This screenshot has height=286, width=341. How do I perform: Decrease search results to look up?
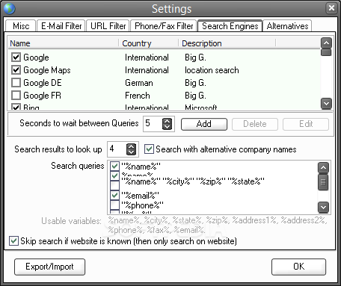pos(131,152)
